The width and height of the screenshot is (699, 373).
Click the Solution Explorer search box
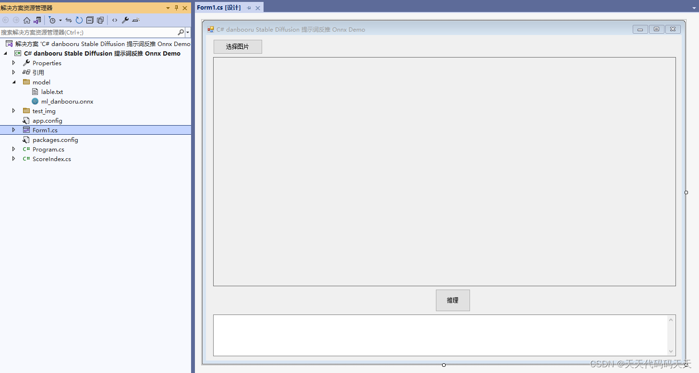click(88, 32)
